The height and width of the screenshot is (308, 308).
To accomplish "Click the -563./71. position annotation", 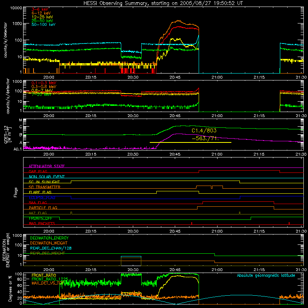I will click(x=205, y=138).
